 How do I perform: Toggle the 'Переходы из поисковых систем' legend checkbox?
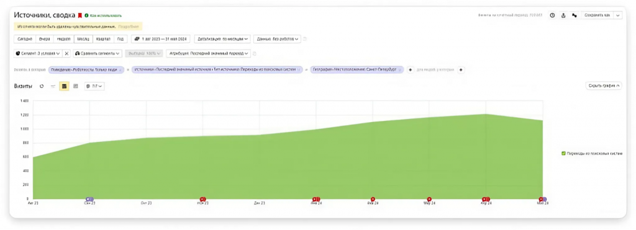(563, 154)
